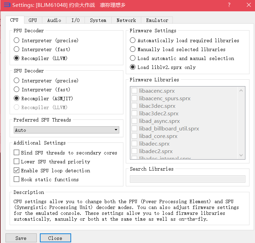Screen dimensions: 255x243
Task: Check Lower SPU thread priority
Action: pos(16,162)
